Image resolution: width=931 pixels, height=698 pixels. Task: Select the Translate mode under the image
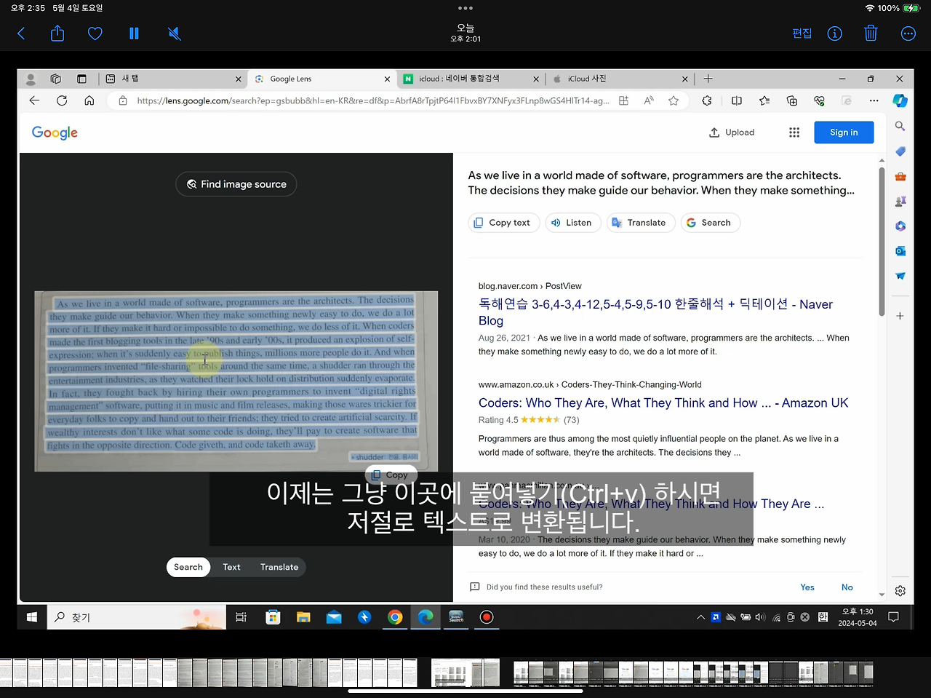279,567
